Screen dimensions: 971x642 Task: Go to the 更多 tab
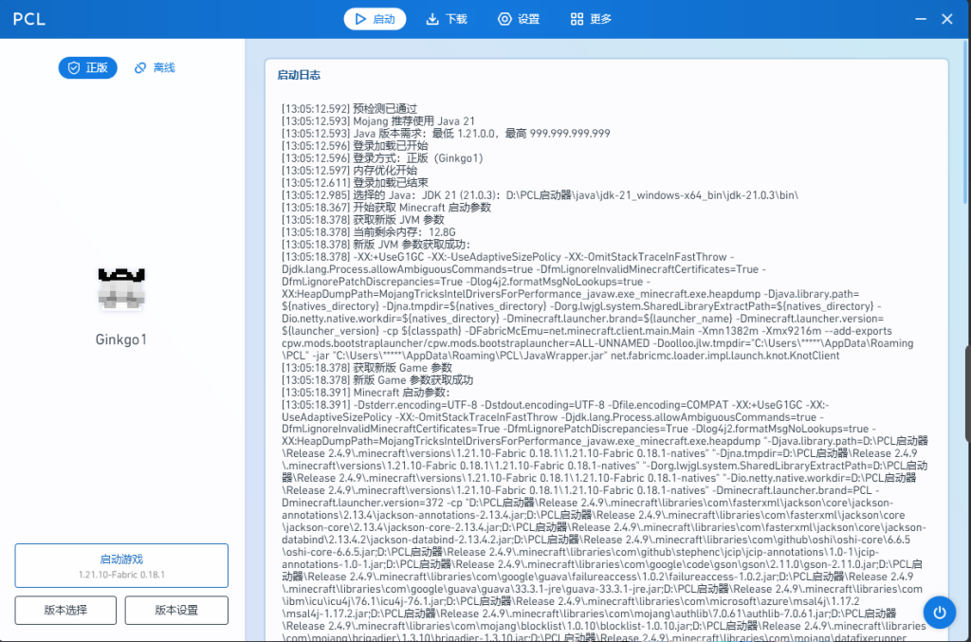tap(591, 19)
